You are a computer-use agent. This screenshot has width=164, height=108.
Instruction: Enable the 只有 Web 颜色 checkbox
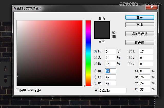pos(18,90)
